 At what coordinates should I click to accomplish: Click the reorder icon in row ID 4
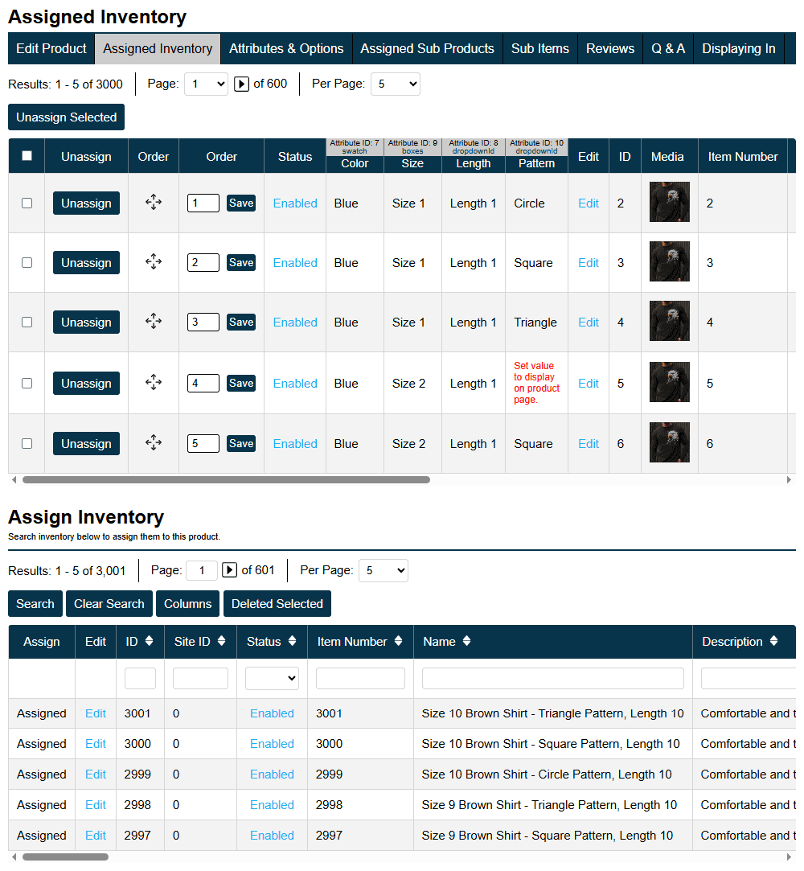[154, 321]
